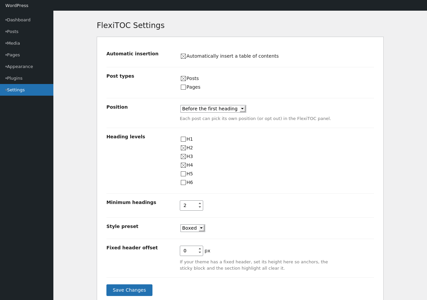Enable the Pages post type checkbox
The height and width of the screenshot is (300, 427).
[183, 87]
